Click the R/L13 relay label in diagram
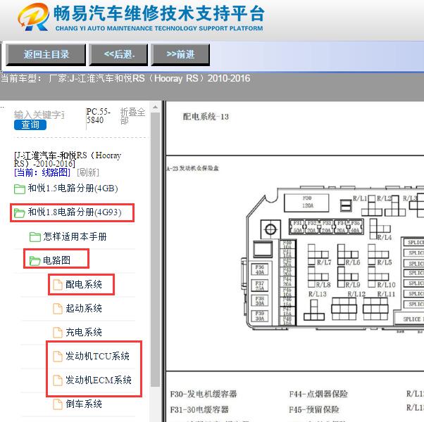The height and width of the screenshot is (422, 424). (x=318, y=294)
